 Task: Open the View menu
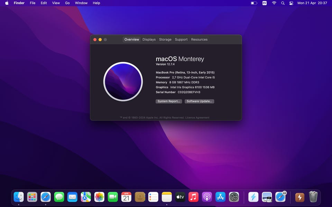coord(56,3)
